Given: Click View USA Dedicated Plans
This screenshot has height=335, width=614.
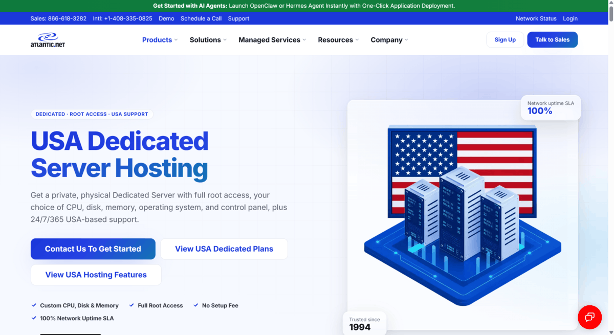Looking at the screenshot, I should click(x=224, y=249).
